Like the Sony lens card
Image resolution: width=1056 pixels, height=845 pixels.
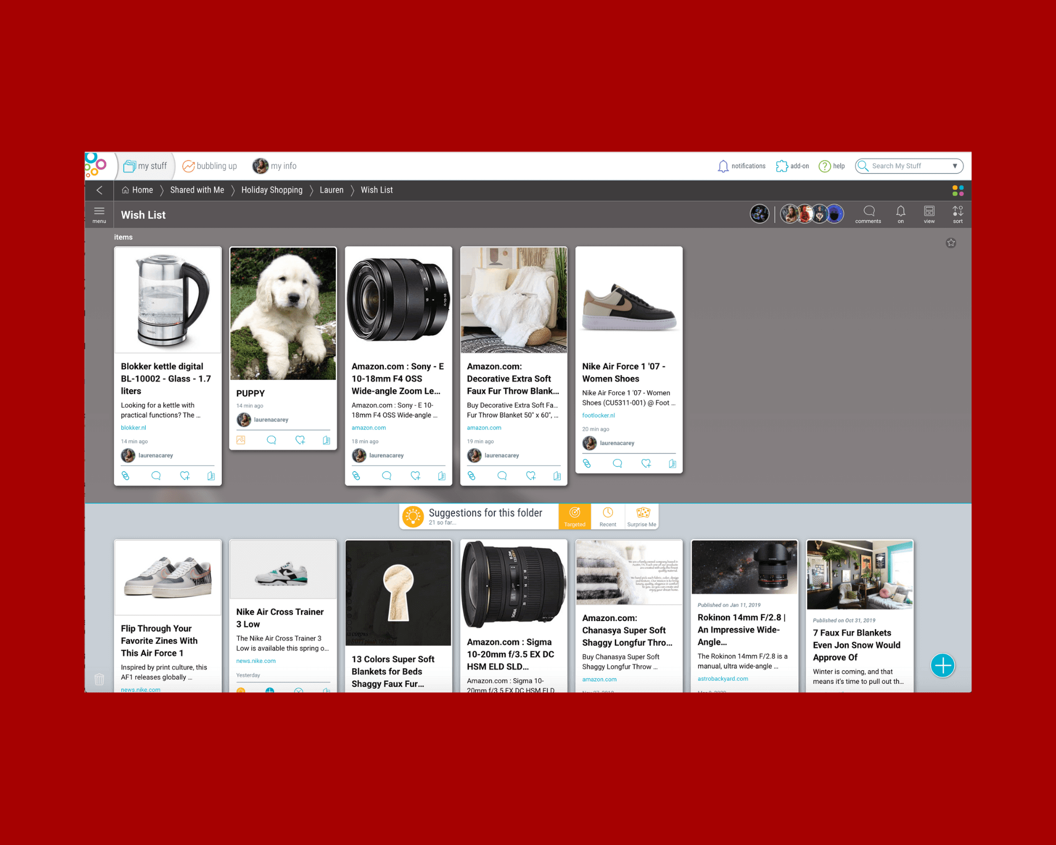click(416, 476)
